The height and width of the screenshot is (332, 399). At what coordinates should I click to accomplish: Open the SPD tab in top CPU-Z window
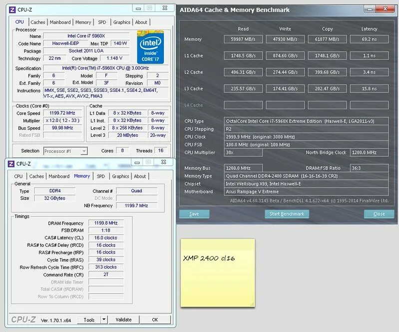102,22
